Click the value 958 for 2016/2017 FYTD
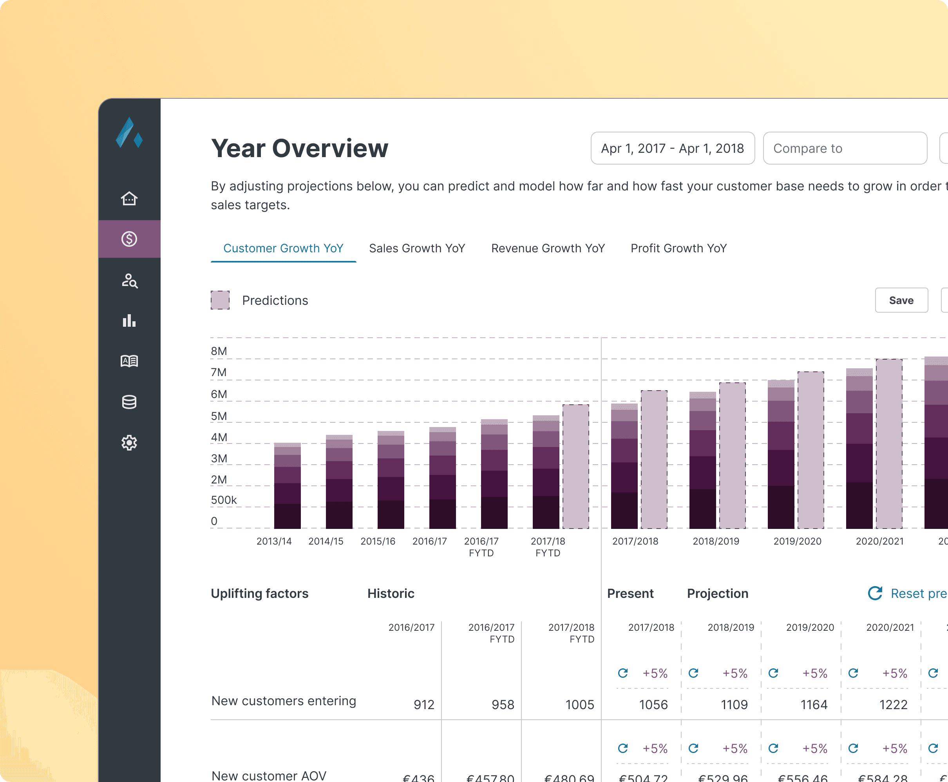 (503, 704)
